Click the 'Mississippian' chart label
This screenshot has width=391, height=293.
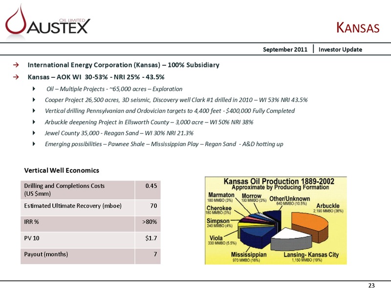[x=249, y=254]
